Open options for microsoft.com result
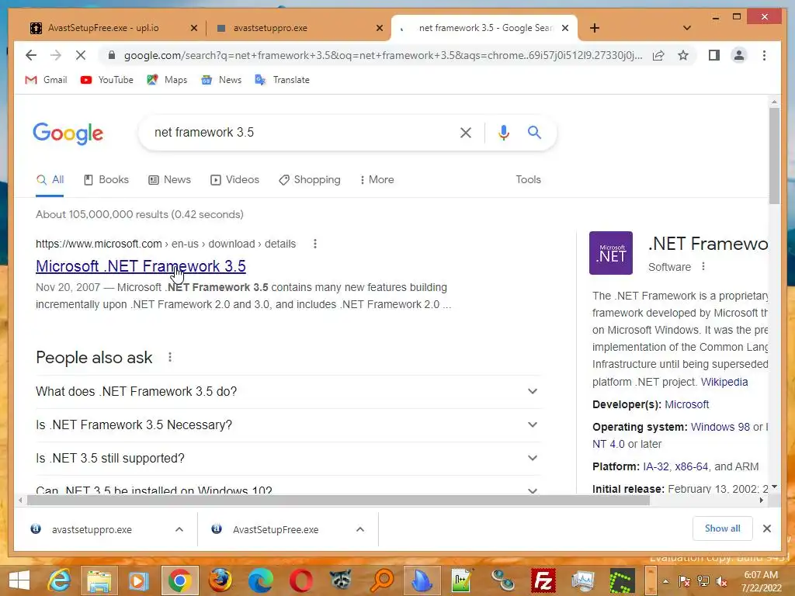Image resolution: width=795 pixels, height=596 pixels. [315, 244]
